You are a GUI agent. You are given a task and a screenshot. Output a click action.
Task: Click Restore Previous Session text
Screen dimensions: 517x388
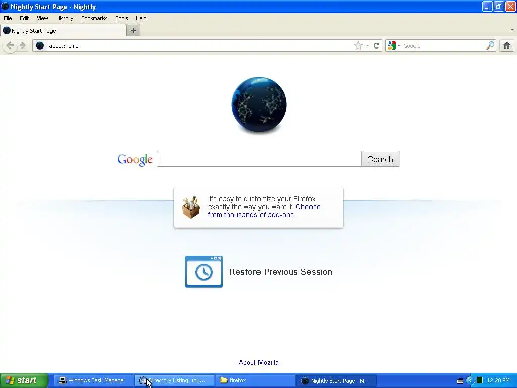(281, 272)
